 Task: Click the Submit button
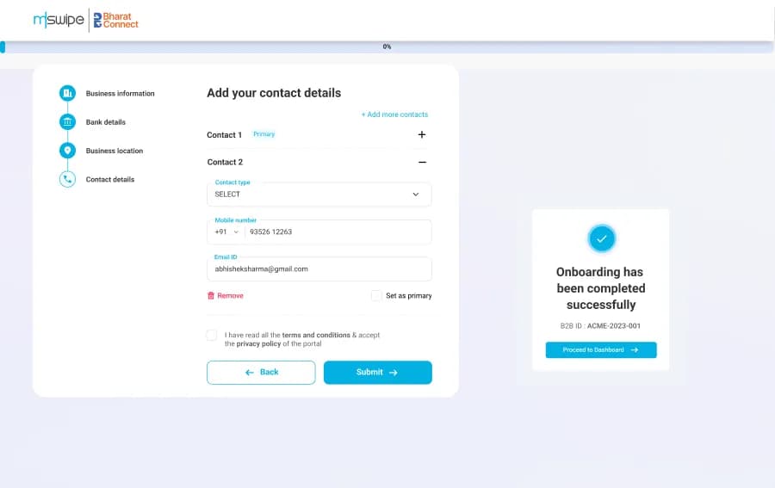pyautogui.click(x=378, y=373)
